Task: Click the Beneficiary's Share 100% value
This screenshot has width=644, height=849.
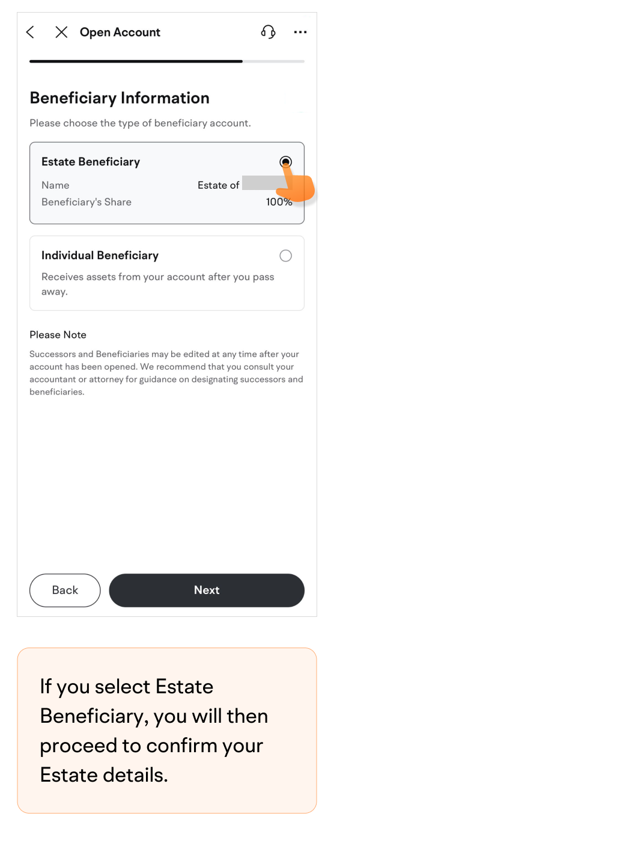Action: click(x=279, y=202)
